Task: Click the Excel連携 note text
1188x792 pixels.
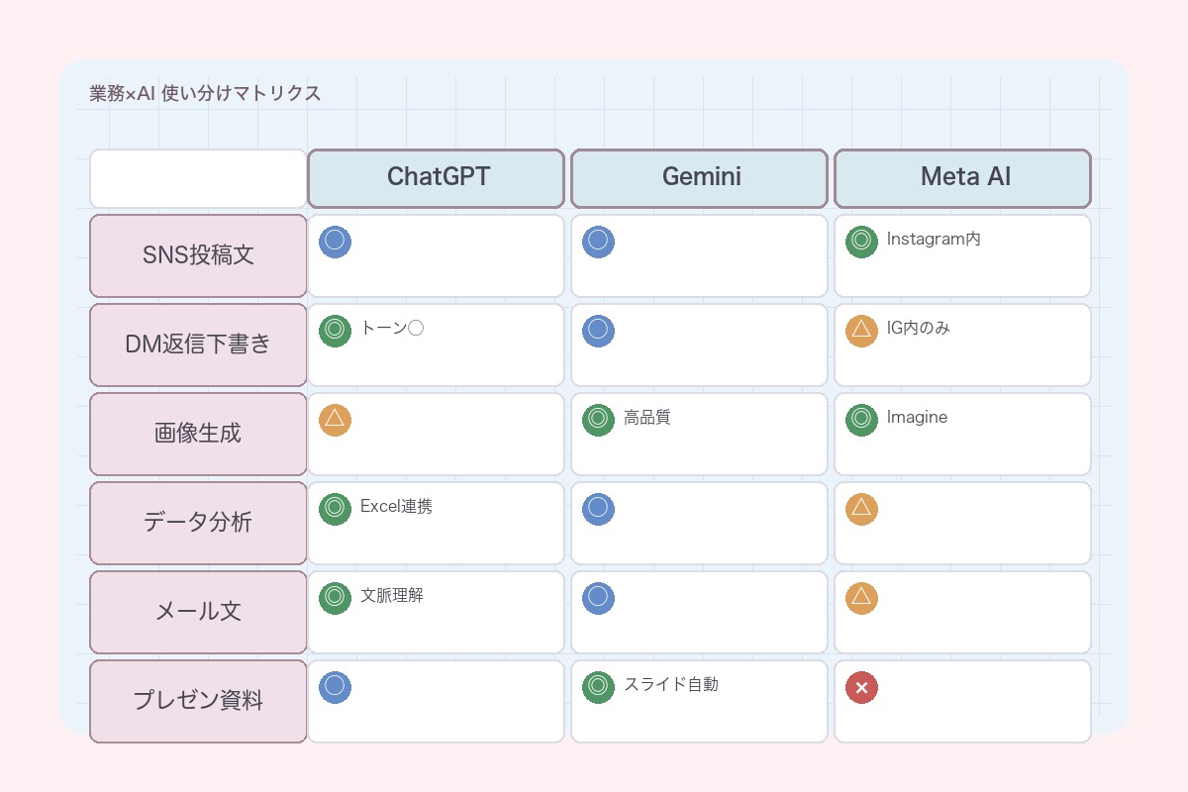Action: (x=396, y=506)
